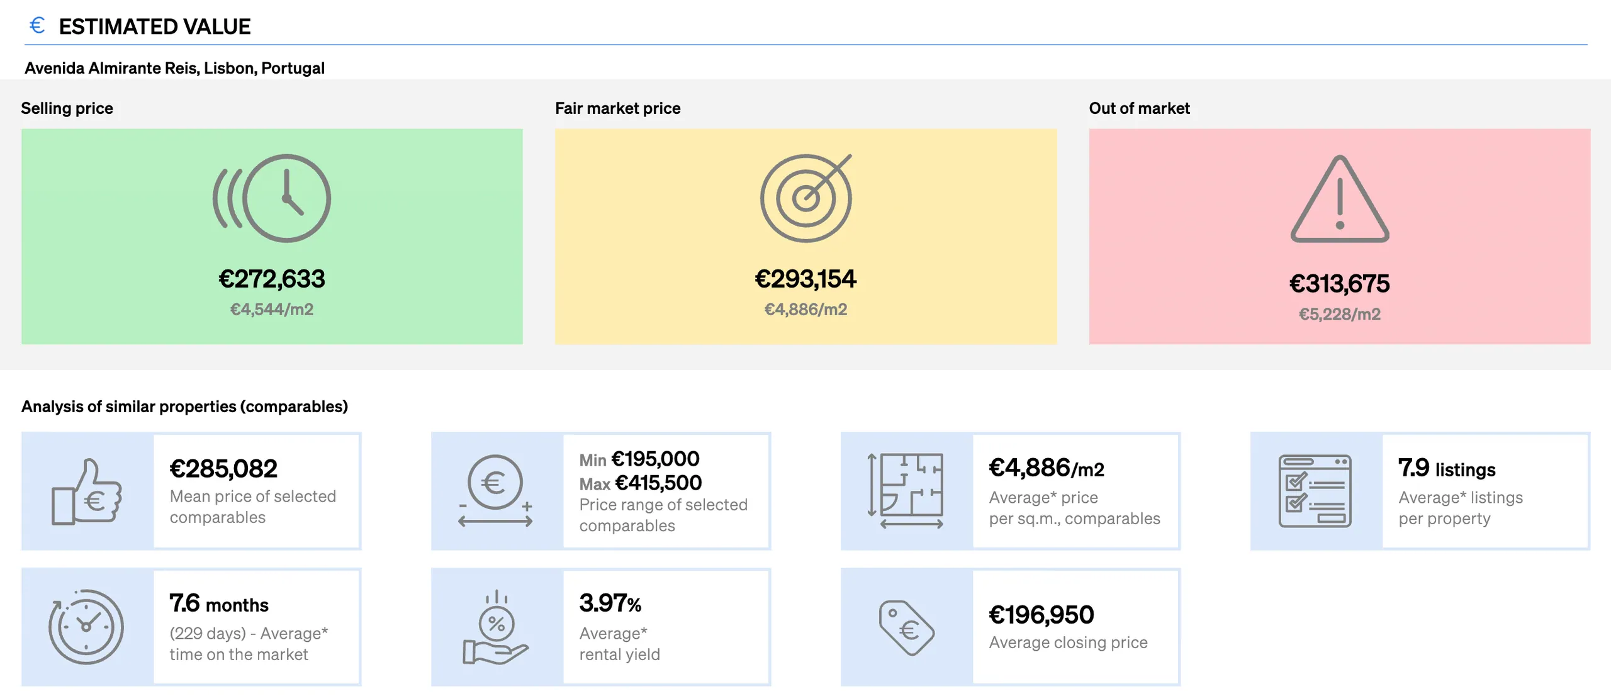The image size is (1611, 696).
Task: Click the euro coin price range icon
Action: 495,491
